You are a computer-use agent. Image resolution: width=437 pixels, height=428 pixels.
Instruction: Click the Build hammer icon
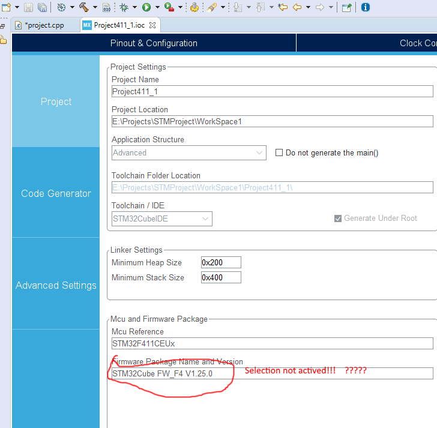coord(83,7)
